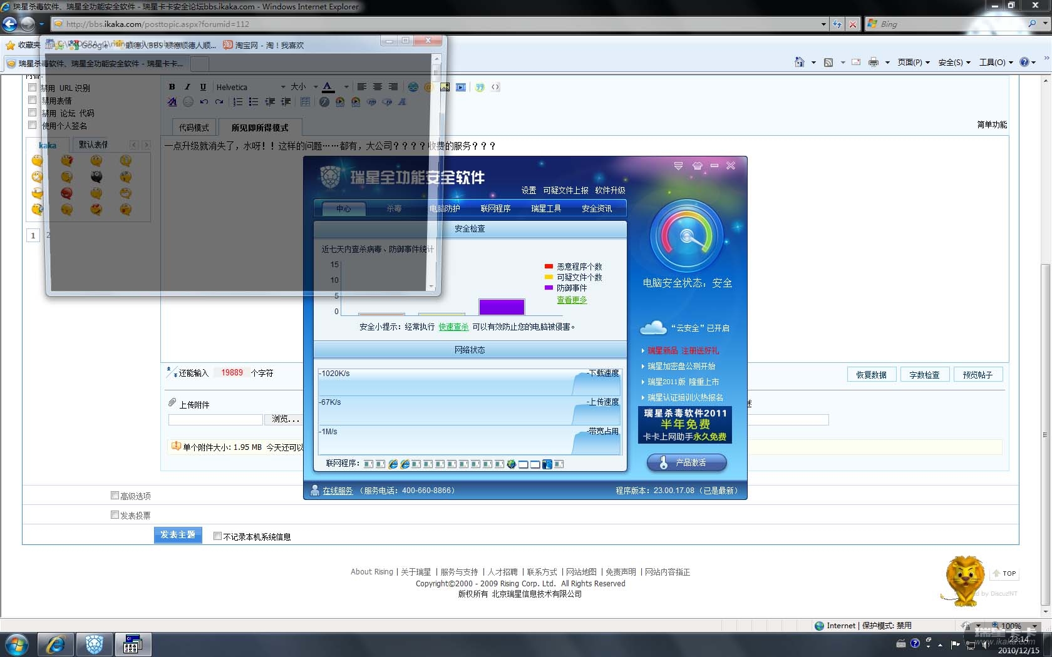Open the Rising title-bar menu dropdown icon

(678, 166)
